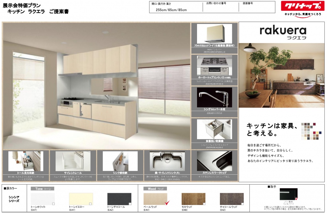
Task: Click the rakuera brand wordmark
Action: (283, 30)
